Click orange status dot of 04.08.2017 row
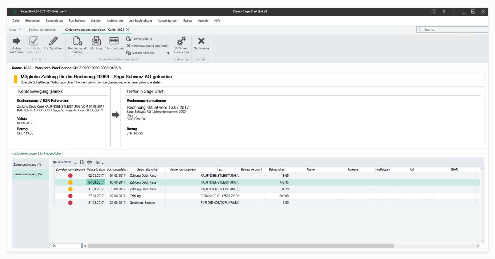The height and width of the screenshot is (259, 495). tap(70, 182)
